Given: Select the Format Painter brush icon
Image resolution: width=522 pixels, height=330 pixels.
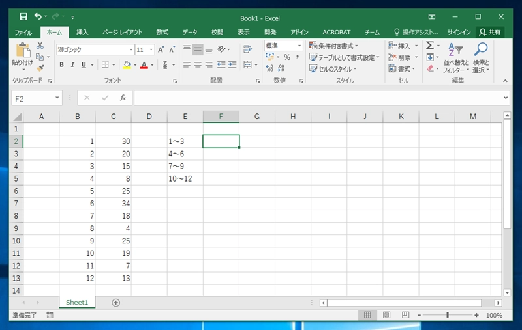Looking at the screenshot, I should [x=40, y=68].
